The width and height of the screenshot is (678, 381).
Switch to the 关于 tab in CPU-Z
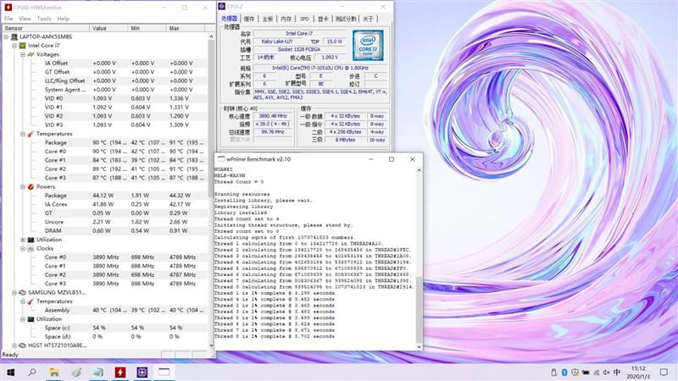(368, 19)
